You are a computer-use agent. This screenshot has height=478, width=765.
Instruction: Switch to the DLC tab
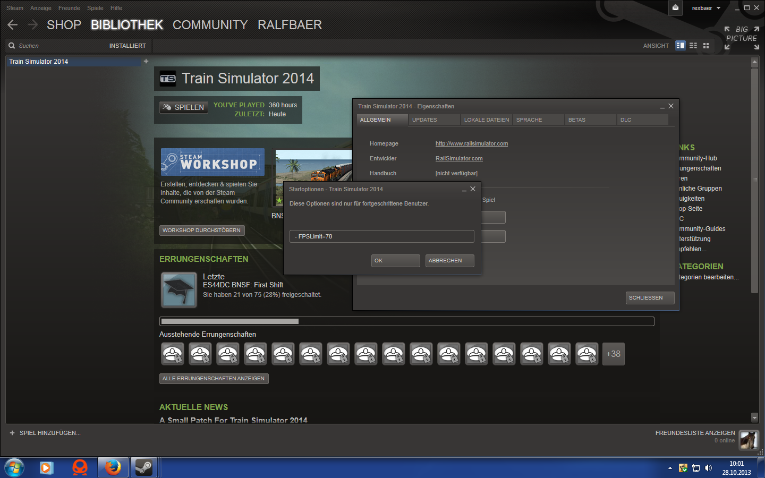[x=643, y=120]
